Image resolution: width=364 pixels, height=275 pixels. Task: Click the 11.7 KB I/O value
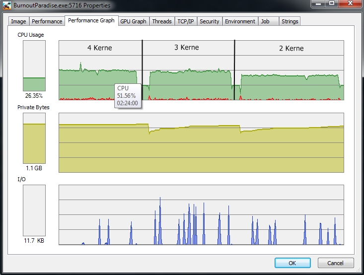[34, 241]
